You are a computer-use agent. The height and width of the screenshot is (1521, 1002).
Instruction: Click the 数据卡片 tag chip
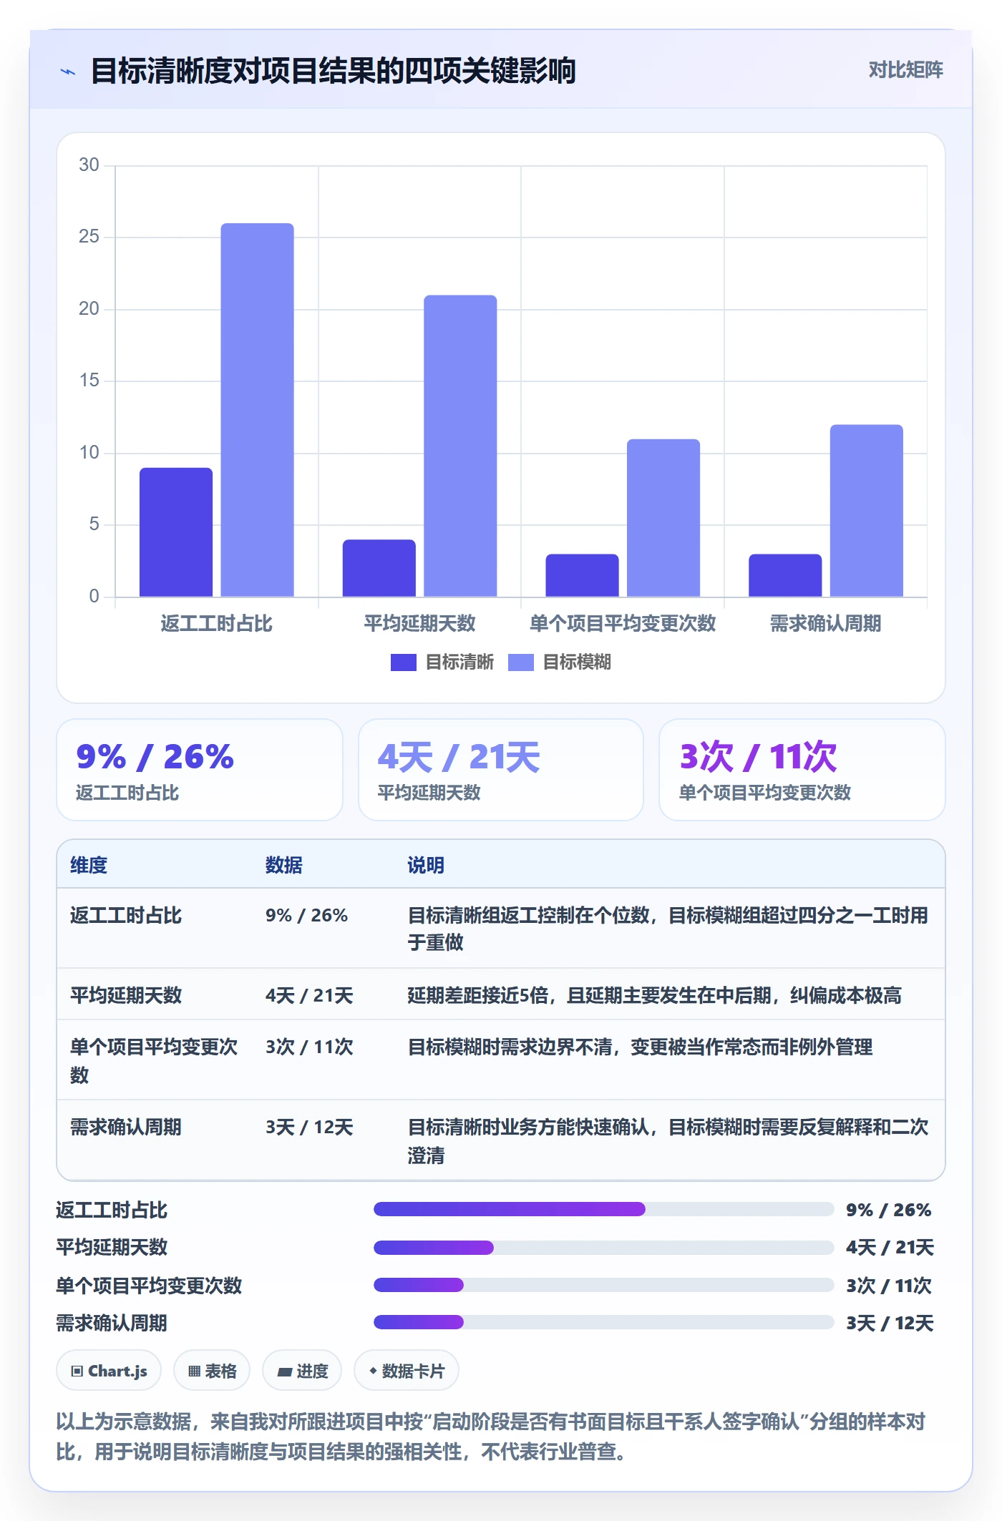pyautogui.click(x=407, y=1371)
